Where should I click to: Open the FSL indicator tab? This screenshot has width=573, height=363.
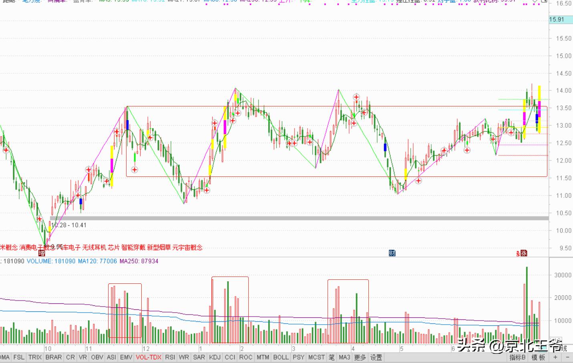(x=19, y=357)
